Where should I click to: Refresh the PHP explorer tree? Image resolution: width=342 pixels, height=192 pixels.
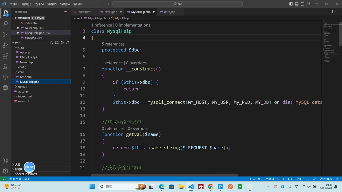[x=62, y=43]
